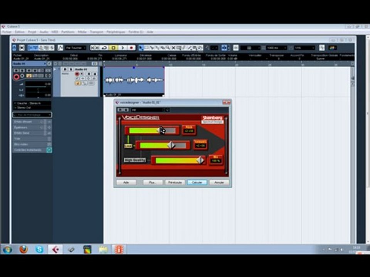Open the VoiceDesigner preset name field

(x=148, y=110)
